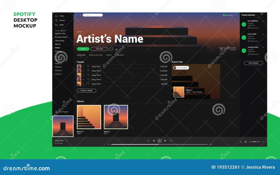Open Playlist 4 in sidebar
This screenshot has width=280, height=175.
(x=59, y=71)
